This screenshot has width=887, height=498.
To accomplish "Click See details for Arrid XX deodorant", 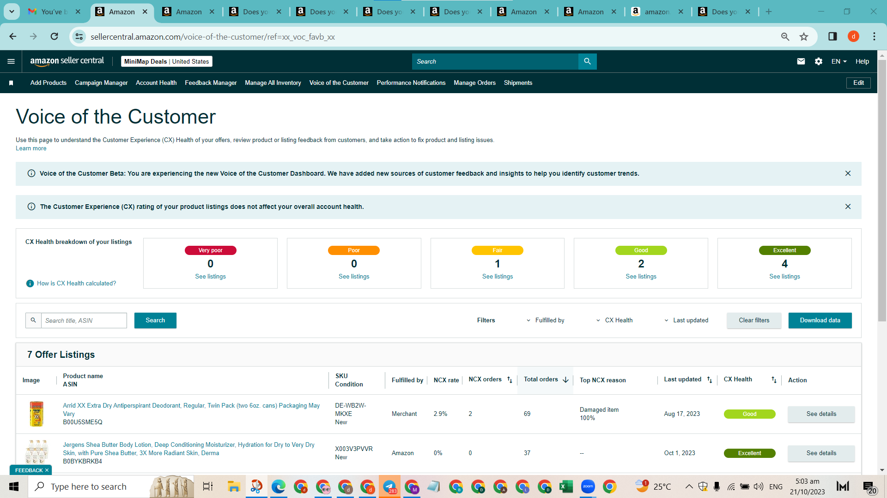I will [821, 414].
